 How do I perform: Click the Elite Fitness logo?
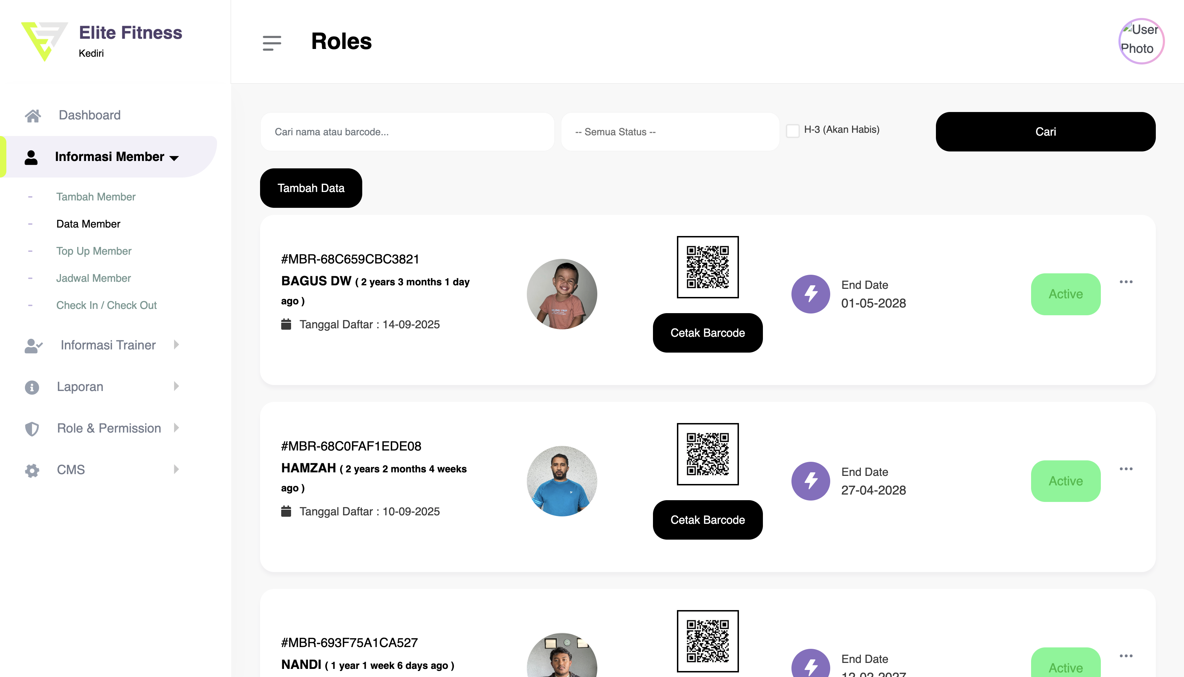[x=44, y=41]
